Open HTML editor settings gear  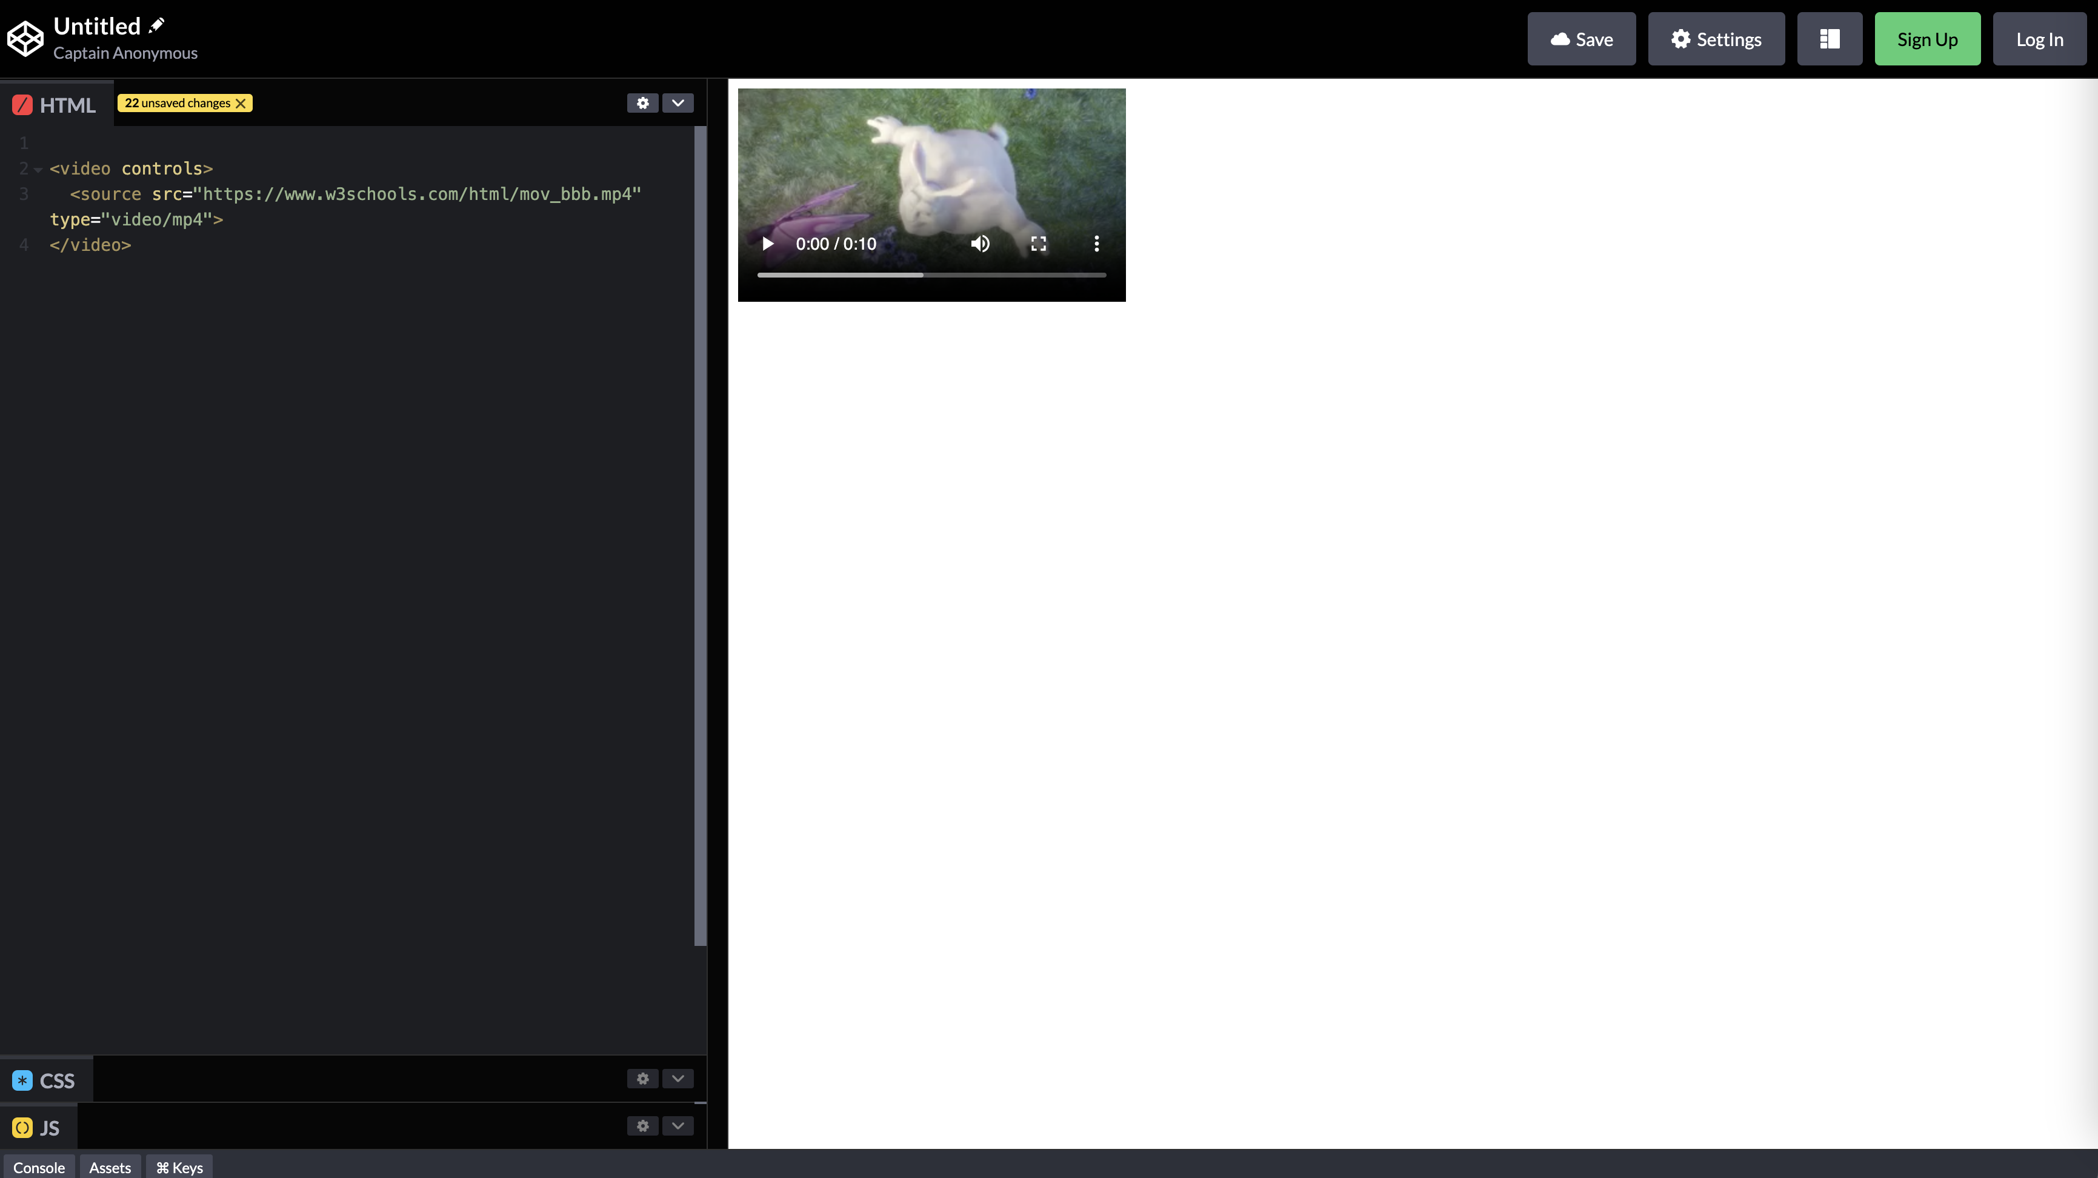pyautogui.click(x=642, y=102)
